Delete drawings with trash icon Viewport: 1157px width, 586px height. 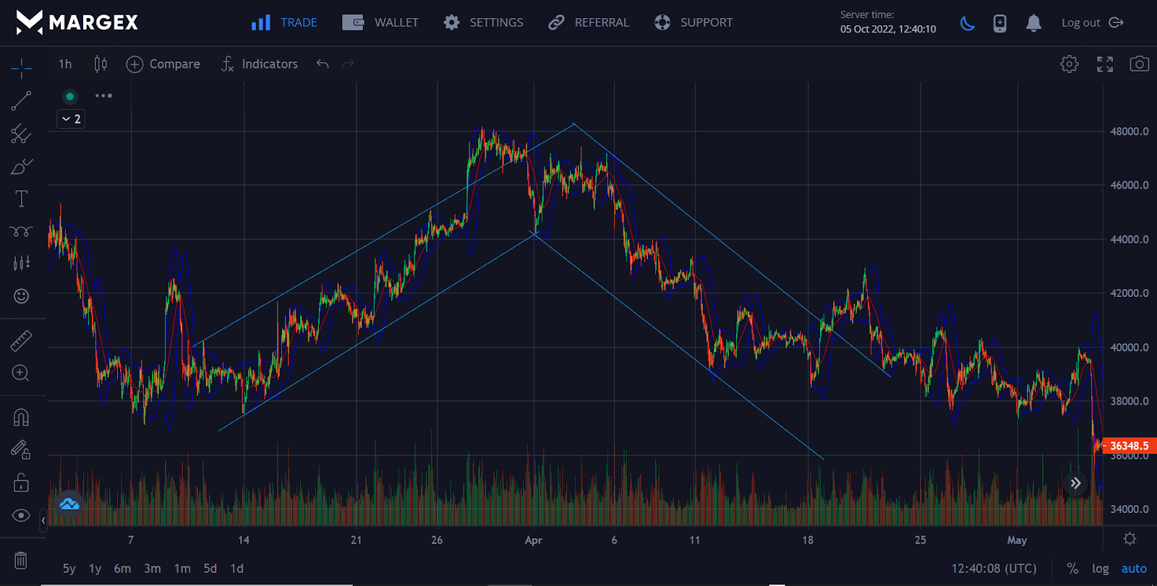21,560
